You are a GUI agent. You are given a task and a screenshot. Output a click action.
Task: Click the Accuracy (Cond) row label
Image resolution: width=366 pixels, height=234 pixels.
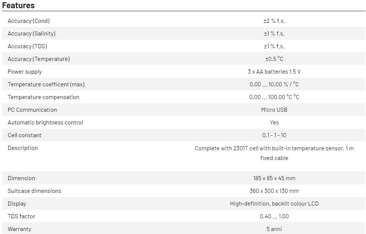tap(29, 21)
